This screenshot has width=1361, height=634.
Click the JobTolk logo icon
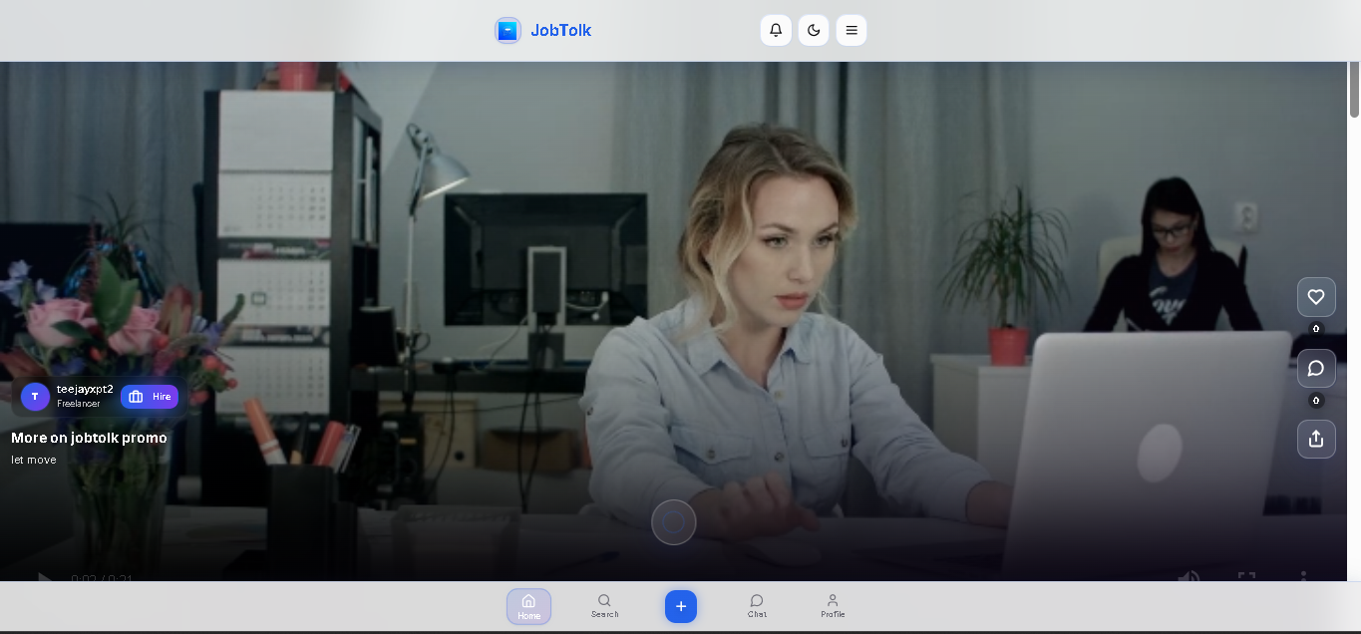point(508,30)
